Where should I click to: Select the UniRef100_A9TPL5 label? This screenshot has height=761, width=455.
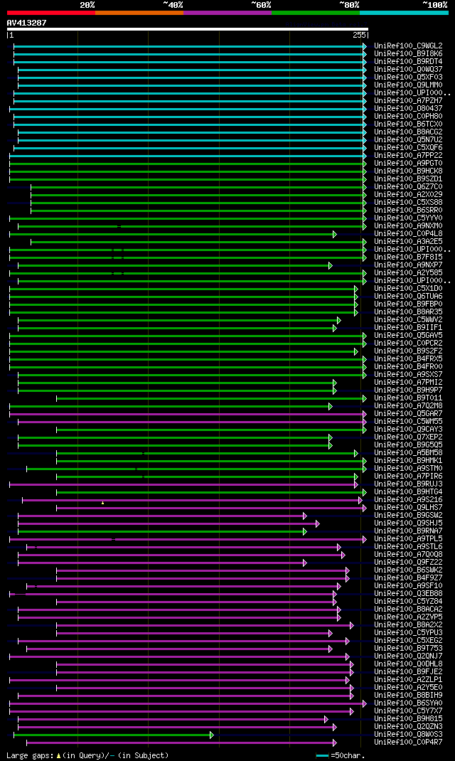[408, 538]
